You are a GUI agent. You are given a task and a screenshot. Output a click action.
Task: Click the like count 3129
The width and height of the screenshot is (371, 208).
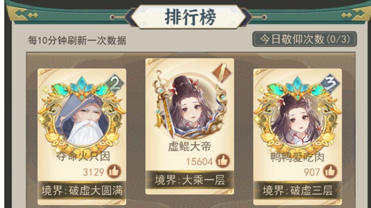tap(93, 172)
